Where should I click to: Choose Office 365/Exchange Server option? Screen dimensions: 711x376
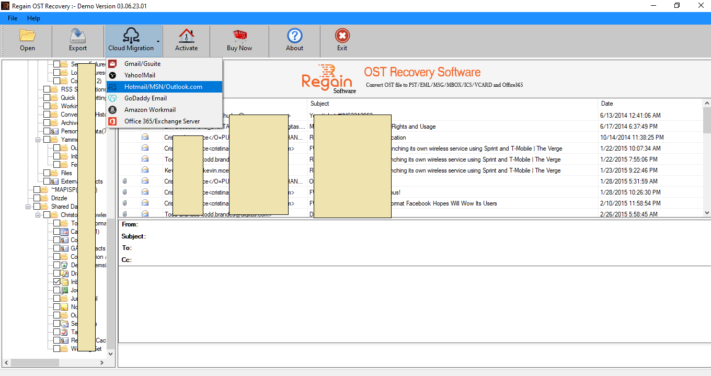pos(165,121)
